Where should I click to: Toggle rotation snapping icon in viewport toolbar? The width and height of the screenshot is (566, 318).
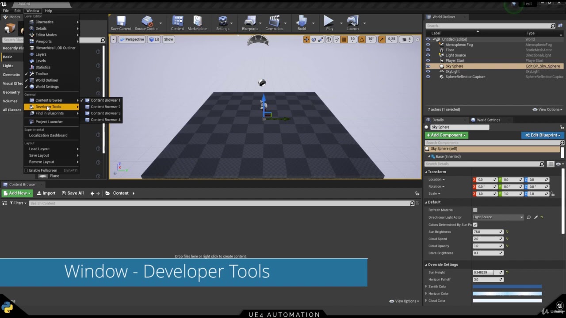pos(362,39)
